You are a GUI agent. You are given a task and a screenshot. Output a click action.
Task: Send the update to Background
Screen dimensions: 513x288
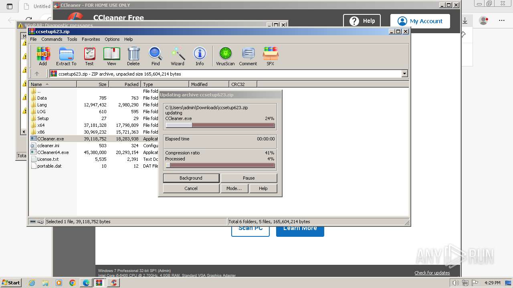tap(191, 178)
